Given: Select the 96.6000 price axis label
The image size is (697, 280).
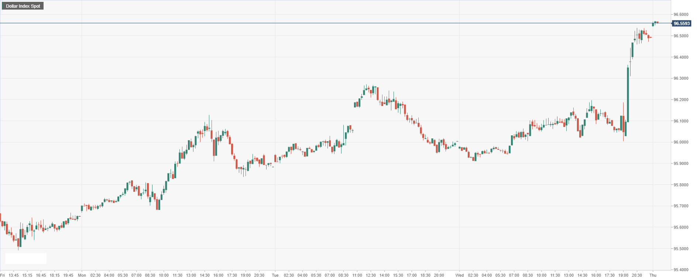Looking at the screenshot, I should [x=681, y=14].
